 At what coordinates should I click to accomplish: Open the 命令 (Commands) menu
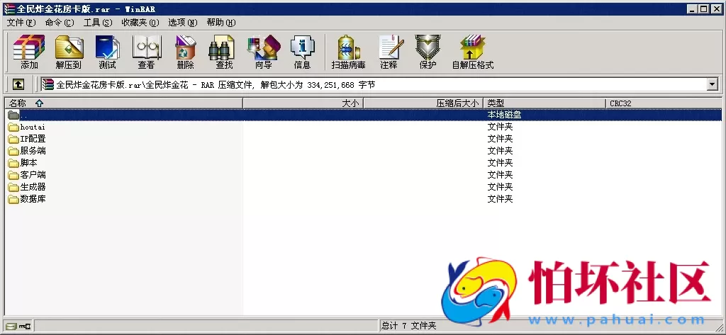[60, 23]
